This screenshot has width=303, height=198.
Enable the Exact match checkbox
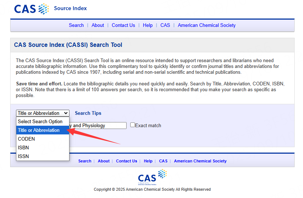pyautogui.click(x=132, y=125)
